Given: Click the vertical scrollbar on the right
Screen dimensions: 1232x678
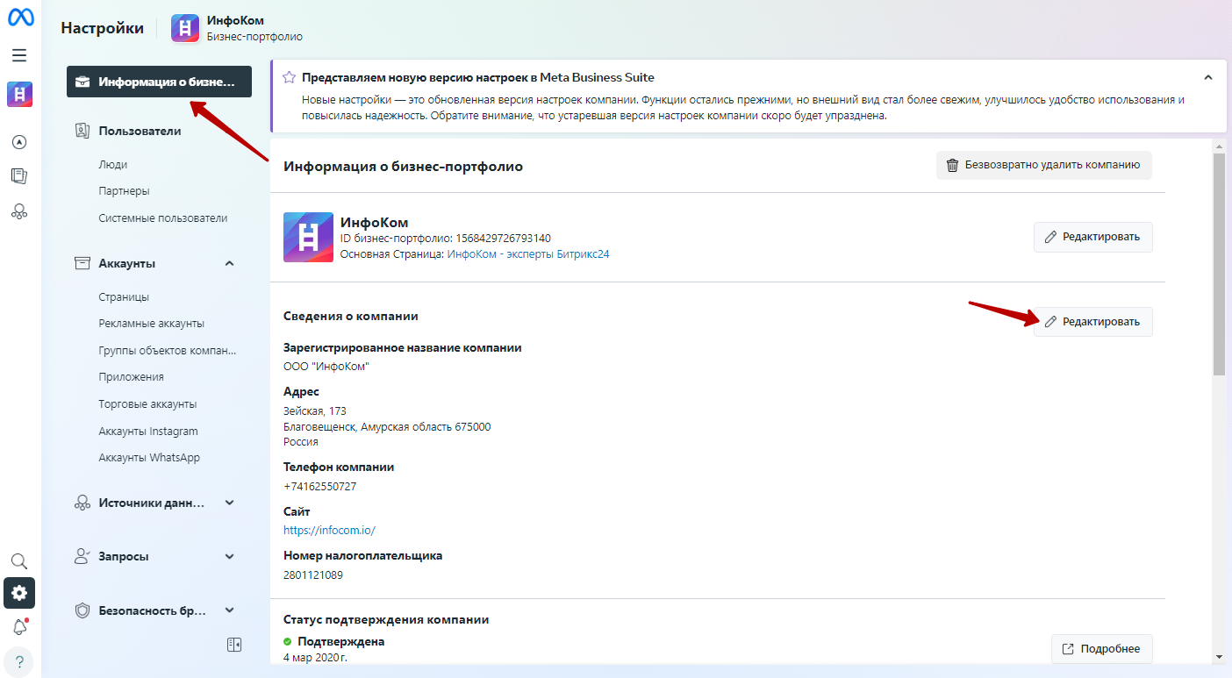Looking at the screenshot, I should [1219, 263].
